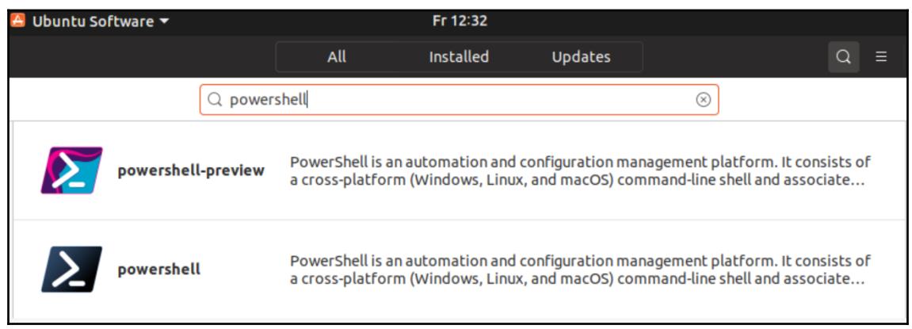Click the dark powershell app icon

pos(71,269)
